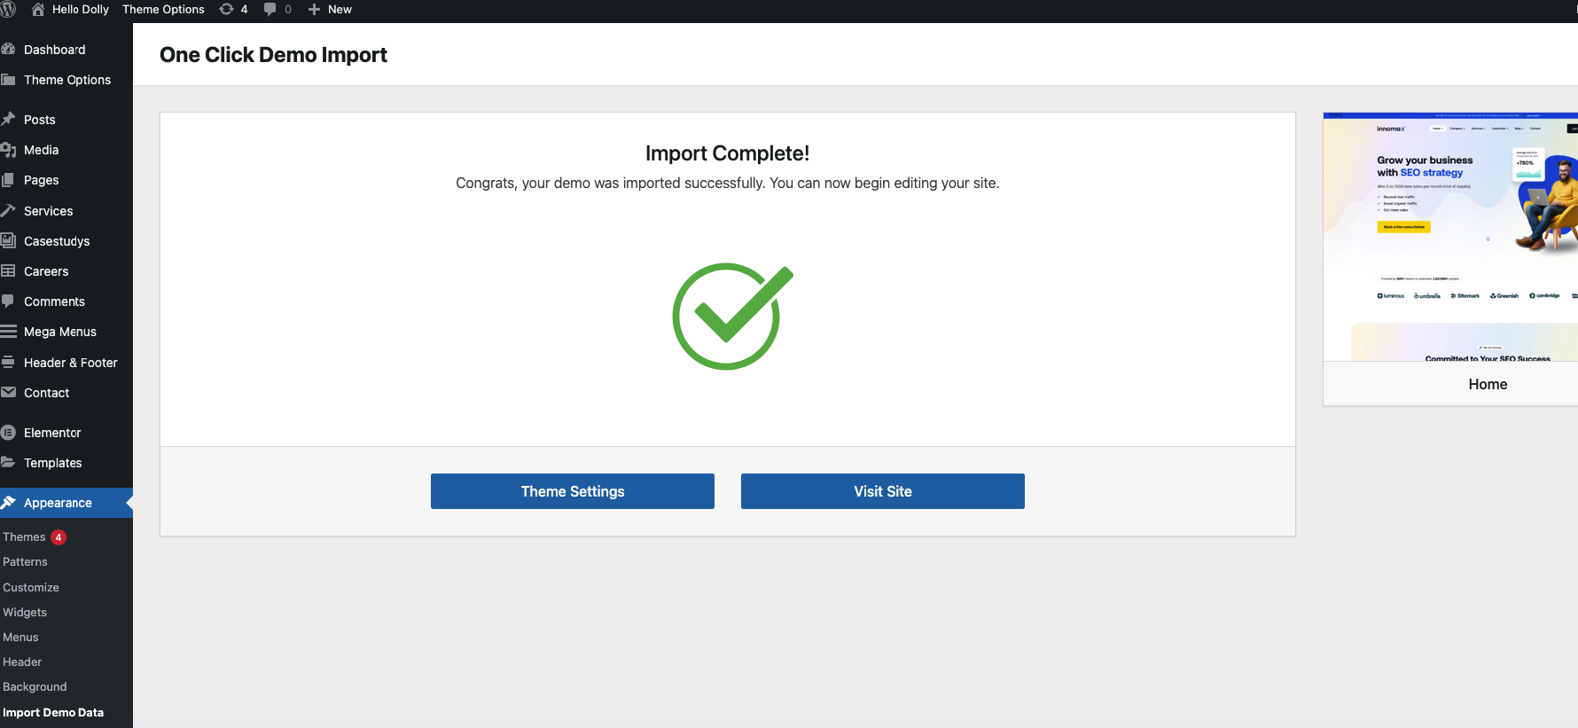The width and height of the screenshot is (1578, 728).
Task: Open the Appearance menu section
Action: coord(58,503)
